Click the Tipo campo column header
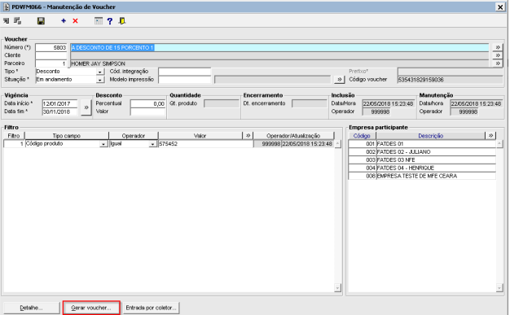 [x=67, y=136]
